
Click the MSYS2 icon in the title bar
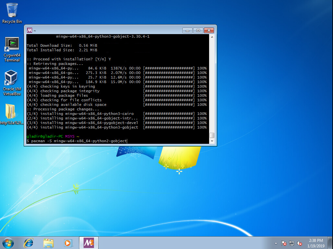point(30,30)
